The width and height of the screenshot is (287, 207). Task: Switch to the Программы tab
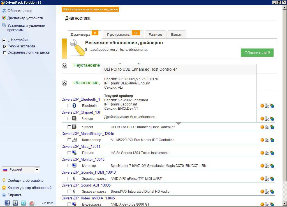123,34
